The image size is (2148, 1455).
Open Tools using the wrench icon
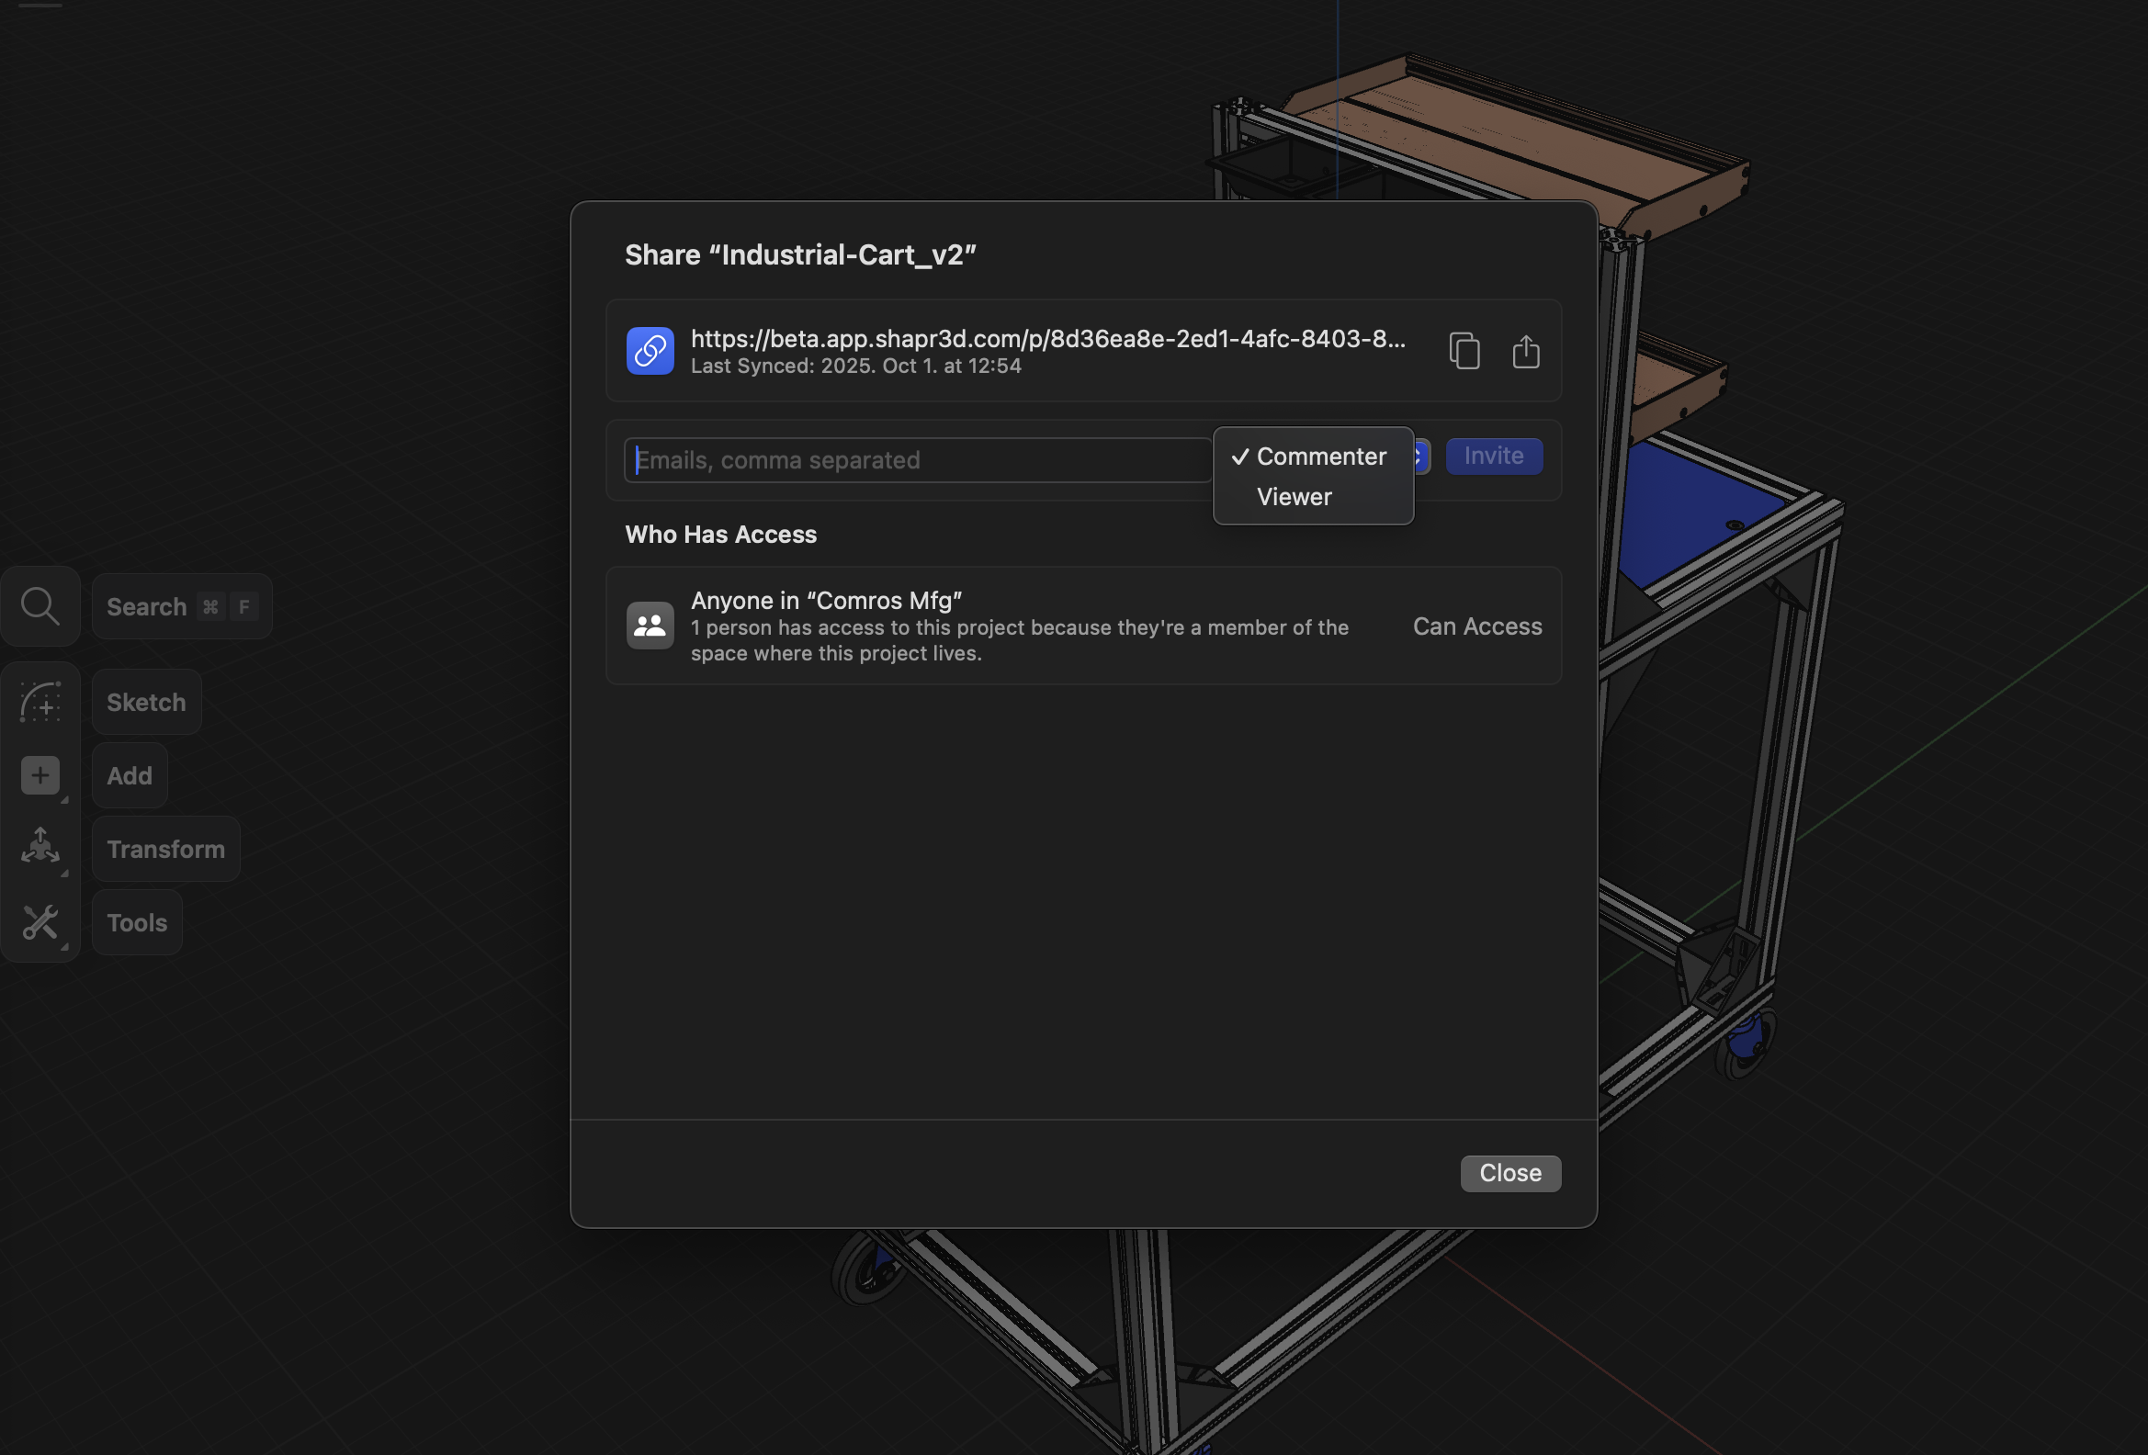(40, 921)
